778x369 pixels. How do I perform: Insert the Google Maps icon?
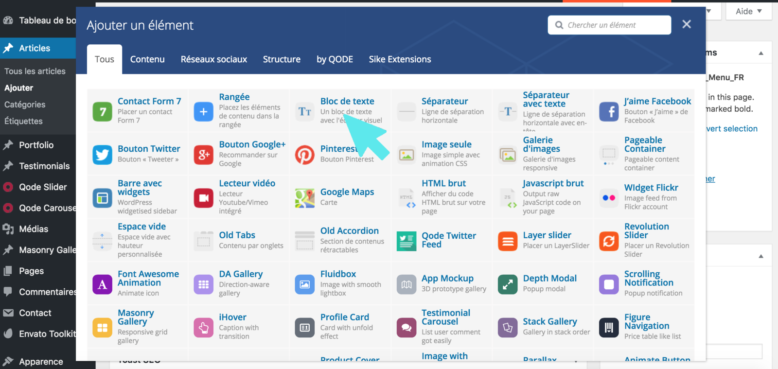(305, 198)
